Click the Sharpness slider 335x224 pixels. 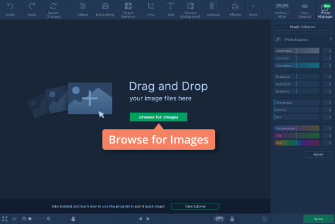[297, 103]
